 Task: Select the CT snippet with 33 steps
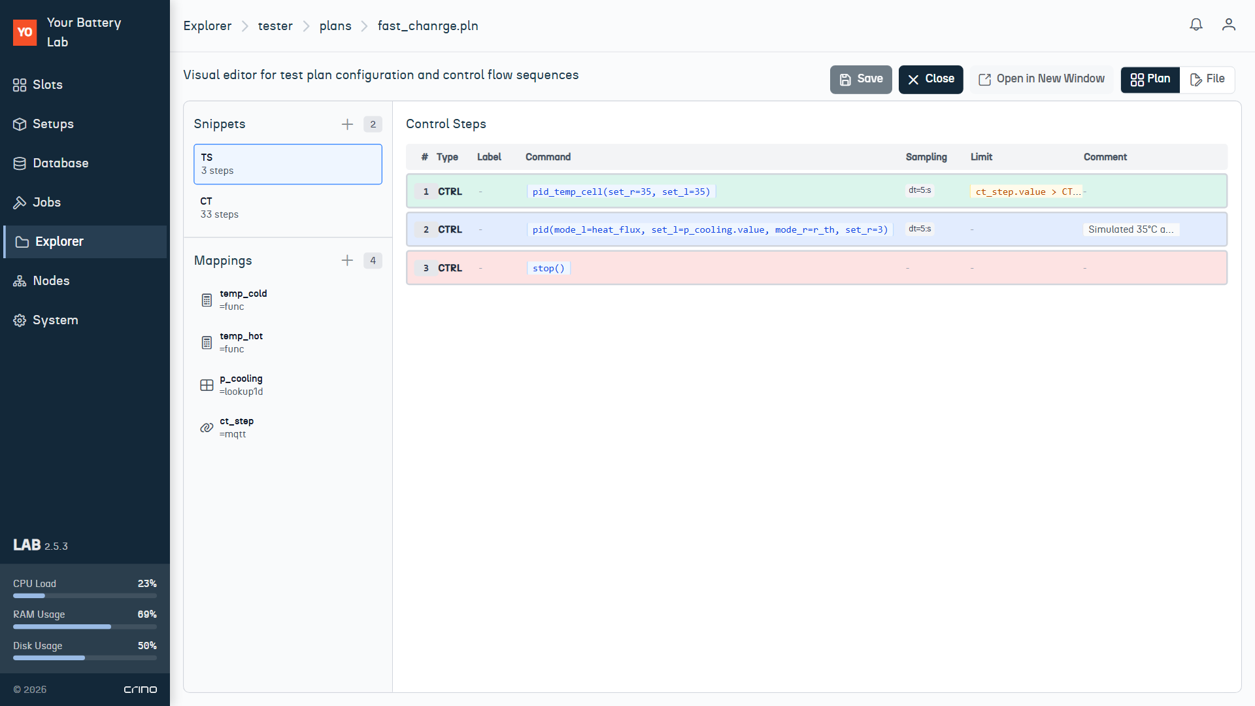tap(288, 208)
